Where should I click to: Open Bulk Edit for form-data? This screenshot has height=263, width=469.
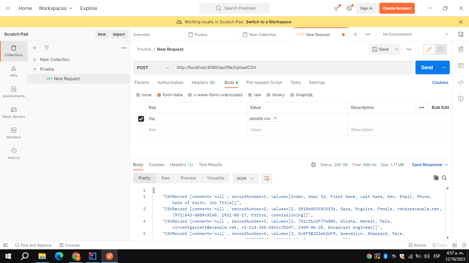pyautogui.click(x=440, y=107)
